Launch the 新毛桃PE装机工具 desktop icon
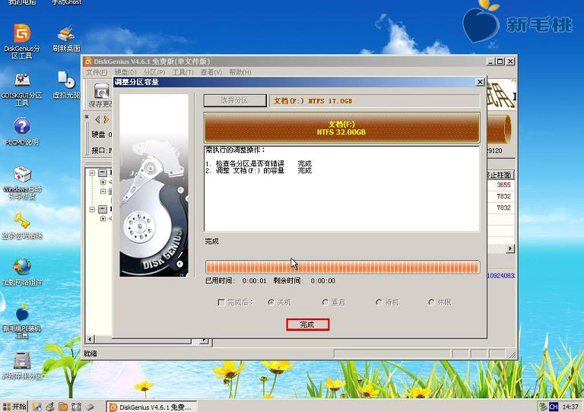 22,322
